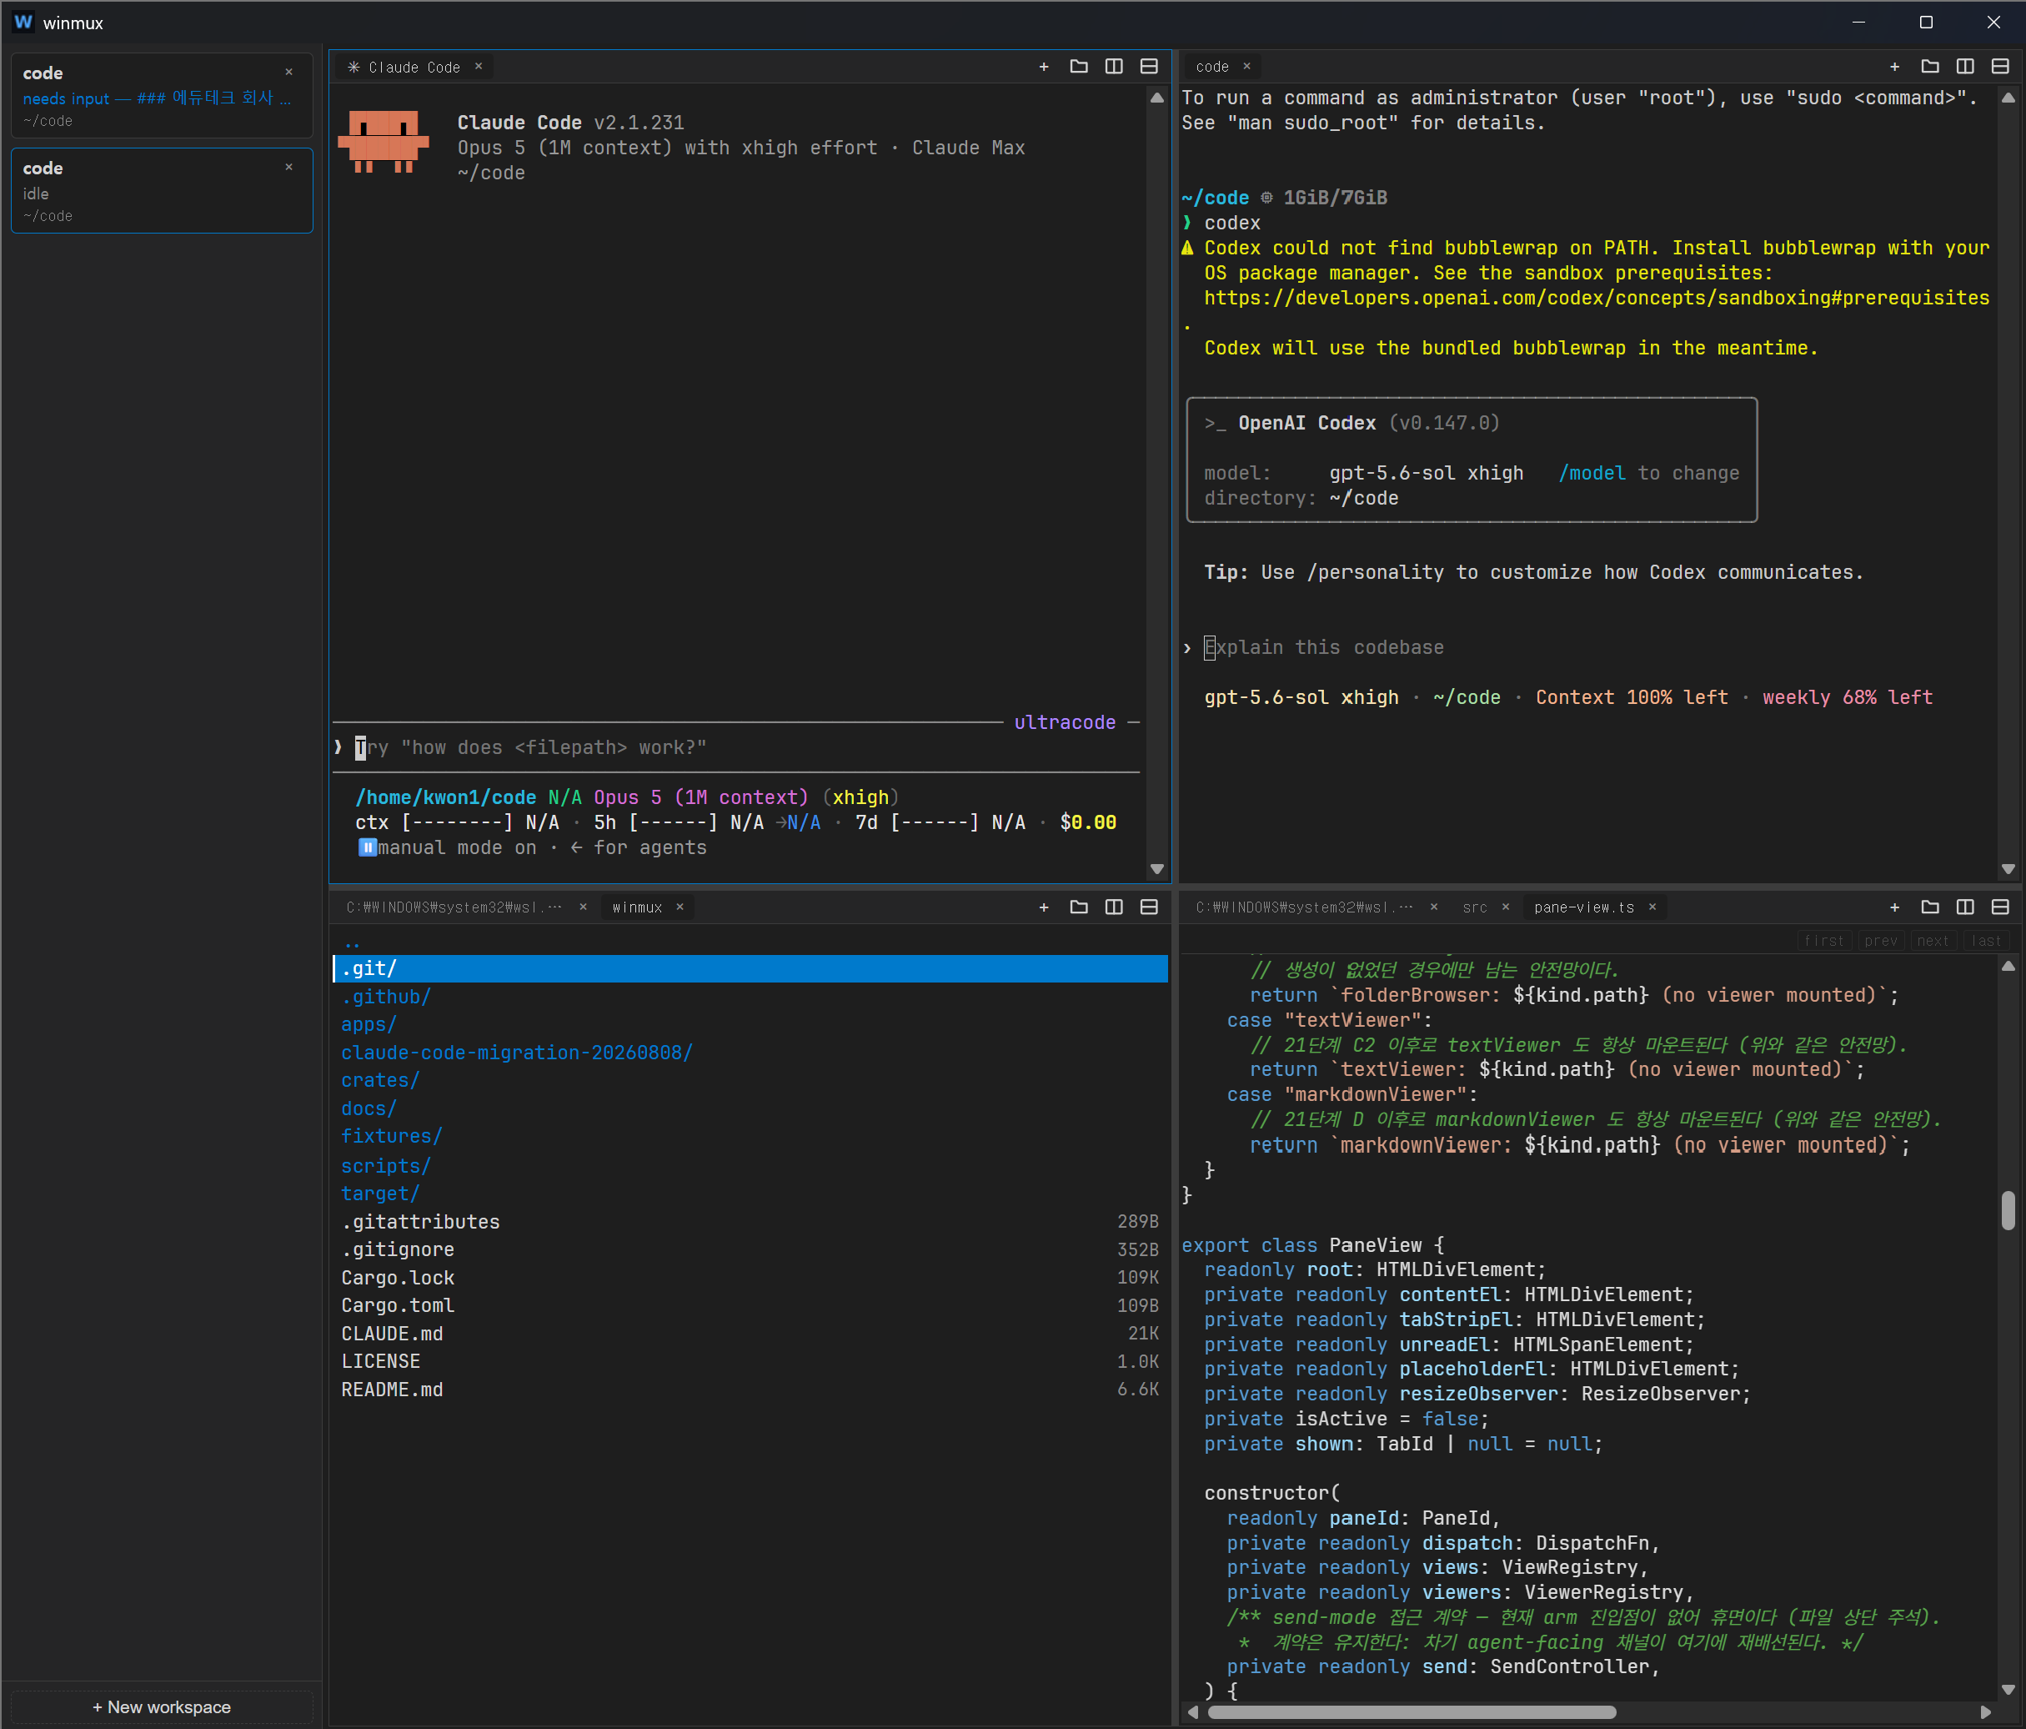This screenshot has width=2026, height=1729.
Task: Select the 'needs input' code workspace
Action: (x=162, y=96)
